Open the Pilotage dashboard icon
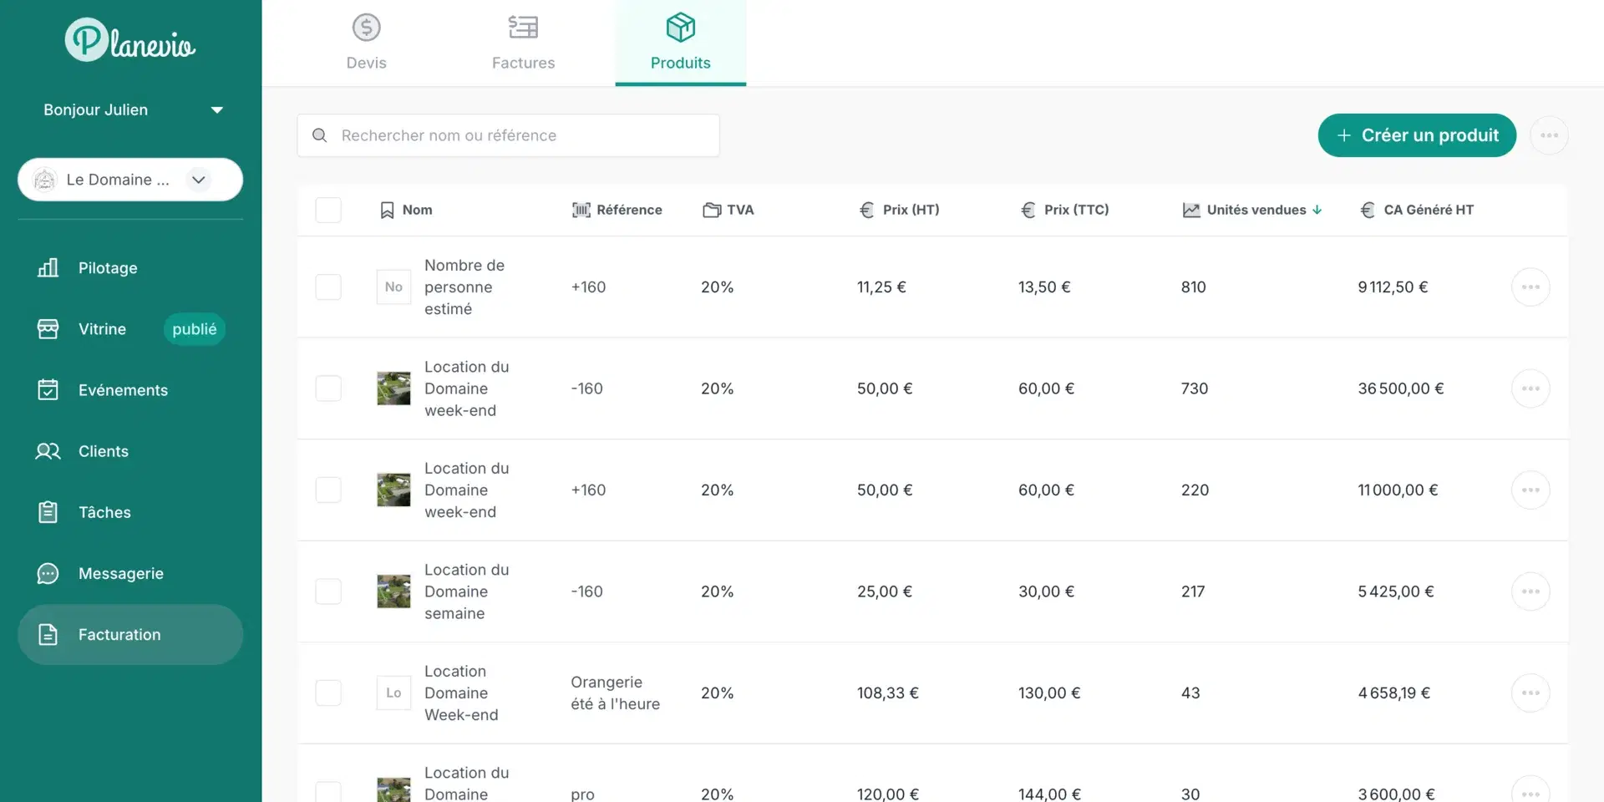The image size is (1604, 802). click(48, 268)
